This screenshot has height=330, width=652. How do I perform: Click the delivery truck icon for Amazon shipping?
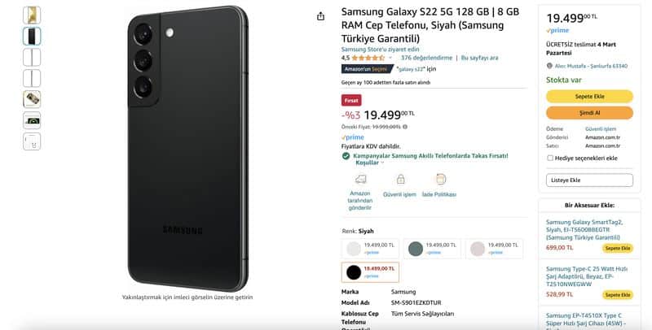pos(360,179)
